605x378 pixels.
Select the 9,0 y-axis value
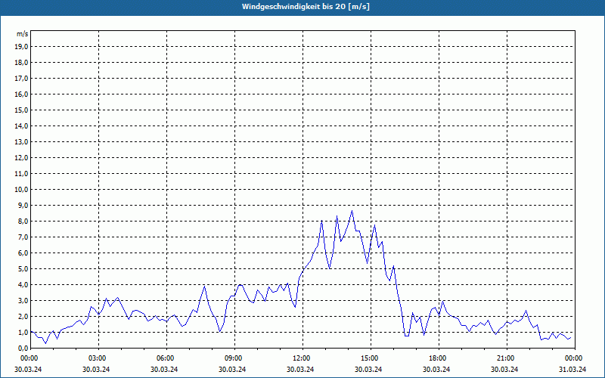click(23, 205)
